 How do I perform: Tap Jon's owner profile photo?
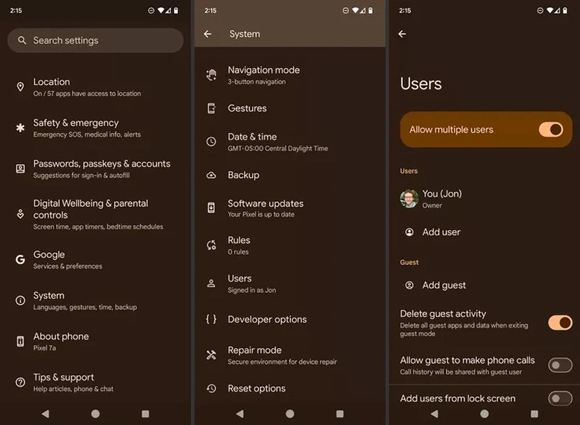coord(409,199)
